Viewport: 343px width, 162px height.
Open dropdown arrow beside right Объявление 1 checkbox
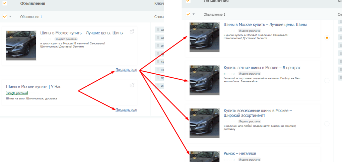(193, 14)
